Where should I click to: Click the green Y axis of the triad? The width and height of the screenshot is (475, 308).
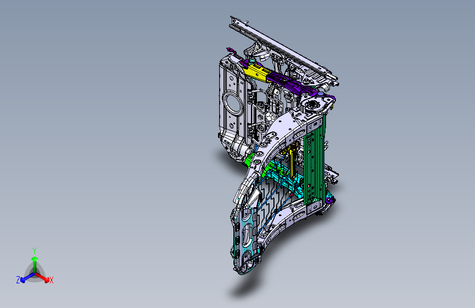(x=35, y=264)
